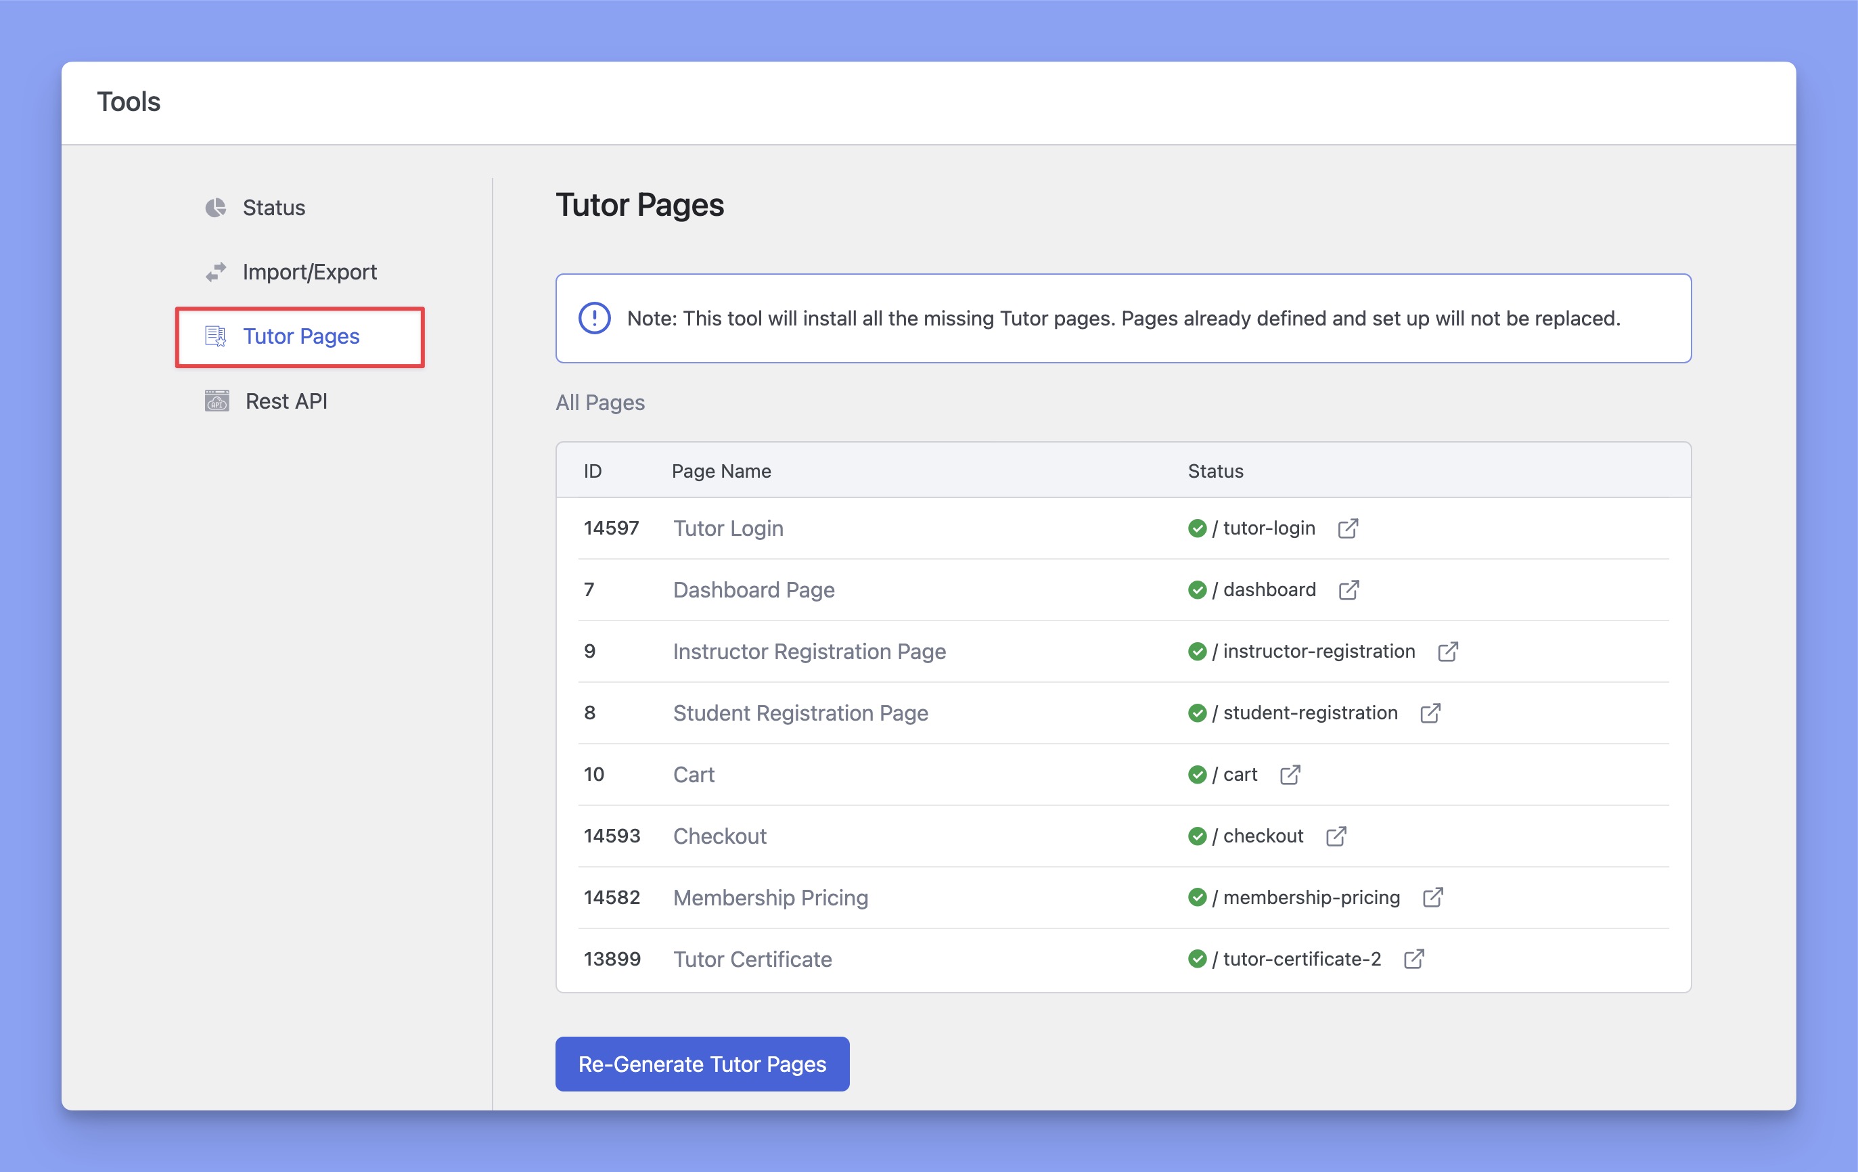The height and width of the screenshot is (1172, 1858).
Task: Click the ID column header
Action: pos(593,471)
